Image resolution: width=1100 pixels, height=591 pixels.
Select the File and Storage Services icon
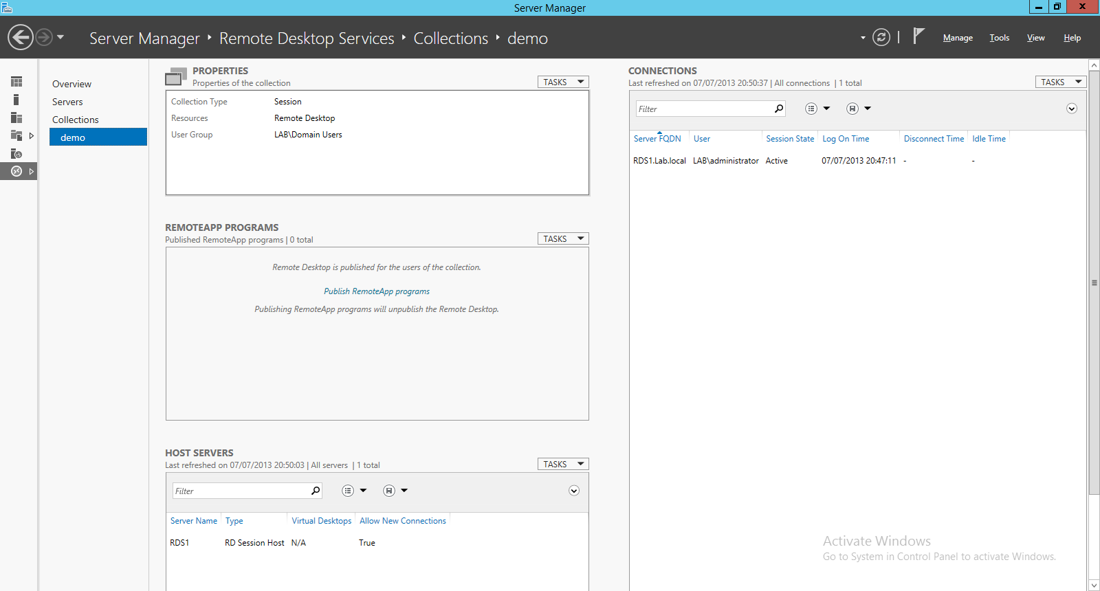(x=16, y=135)
